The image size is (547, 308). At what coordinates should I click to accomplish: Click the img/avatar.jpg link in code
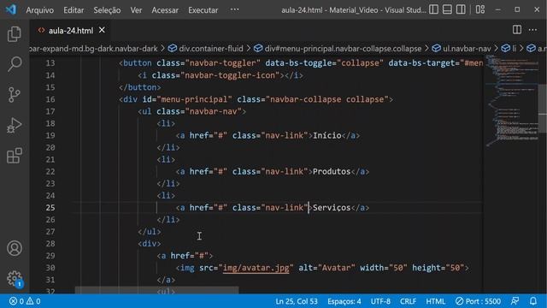coord(256,268)
